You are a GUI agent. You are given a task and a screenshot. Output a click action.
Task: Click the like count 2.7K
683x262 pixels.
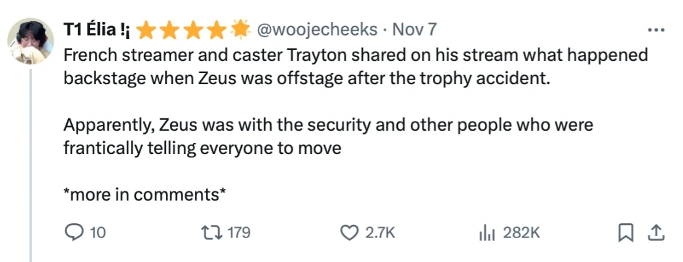(x=380, y=233)
